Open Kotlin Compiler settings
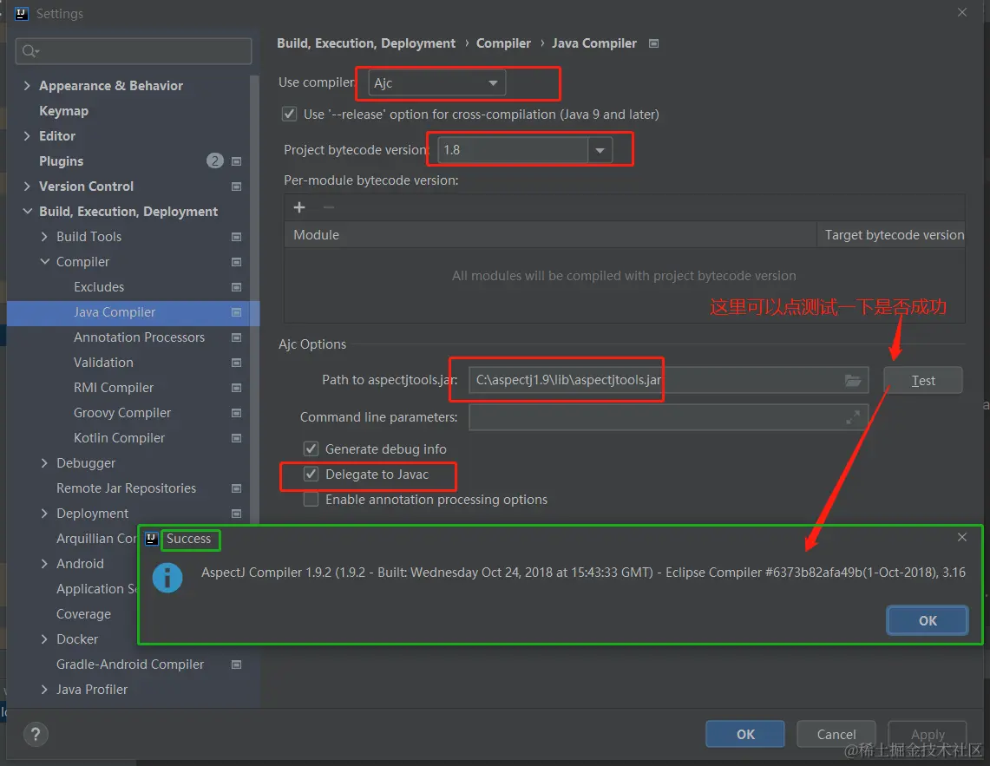 tap(120, 437)
